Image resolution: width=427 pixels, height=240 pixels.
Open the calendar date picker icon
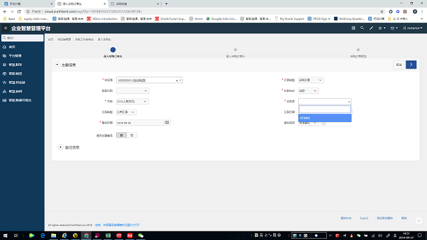click(x=167, y=123)
